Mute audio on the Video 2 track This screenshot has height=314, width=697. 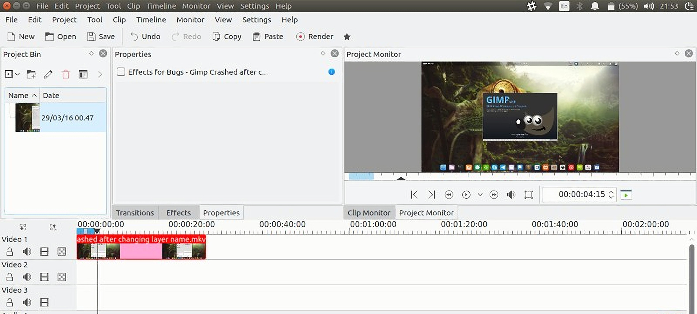click(x=27, y=277)
